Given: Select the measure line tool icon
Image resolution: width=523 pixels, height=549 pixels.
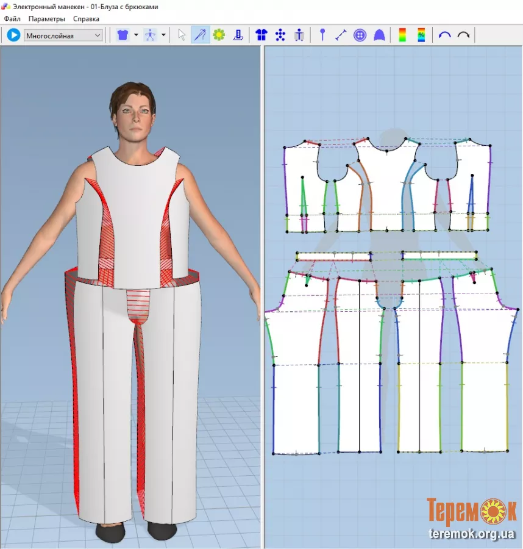Looking at the screenshot, I should [x=341, y=35].
